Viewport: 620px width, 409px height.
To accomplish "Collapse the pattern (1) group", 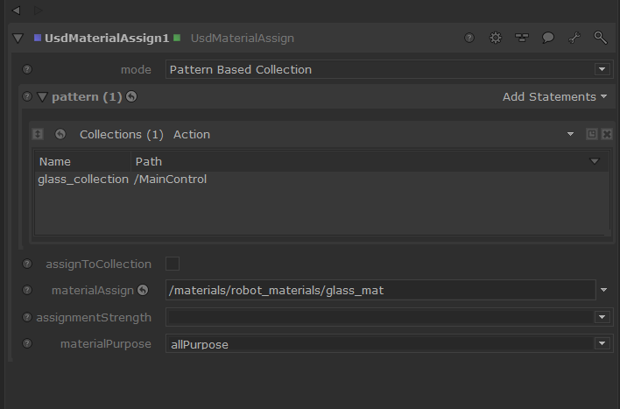I will (42, 96).
